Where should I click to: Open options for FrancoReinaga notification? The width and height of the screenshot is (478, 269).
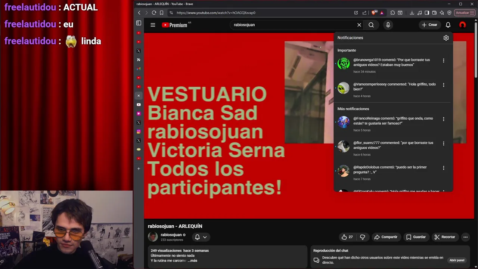(x=444, y=119)
